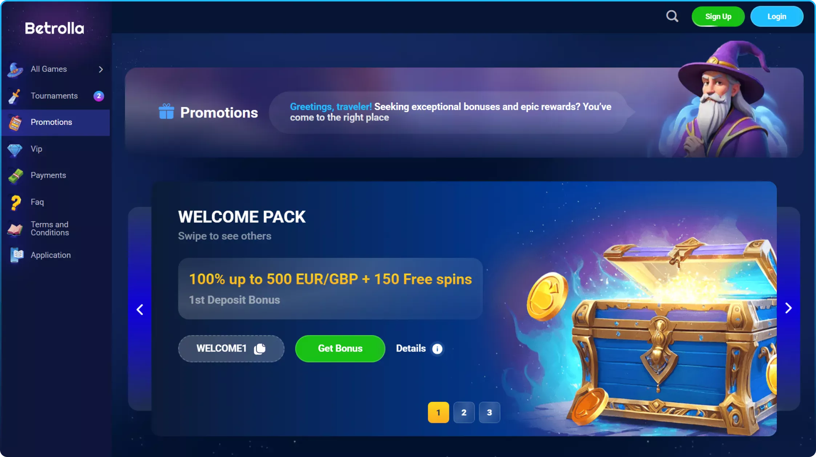Viewport: 816px width, 457px height.
Task: Open the Faq question mark icon
Action: point(15,202)
